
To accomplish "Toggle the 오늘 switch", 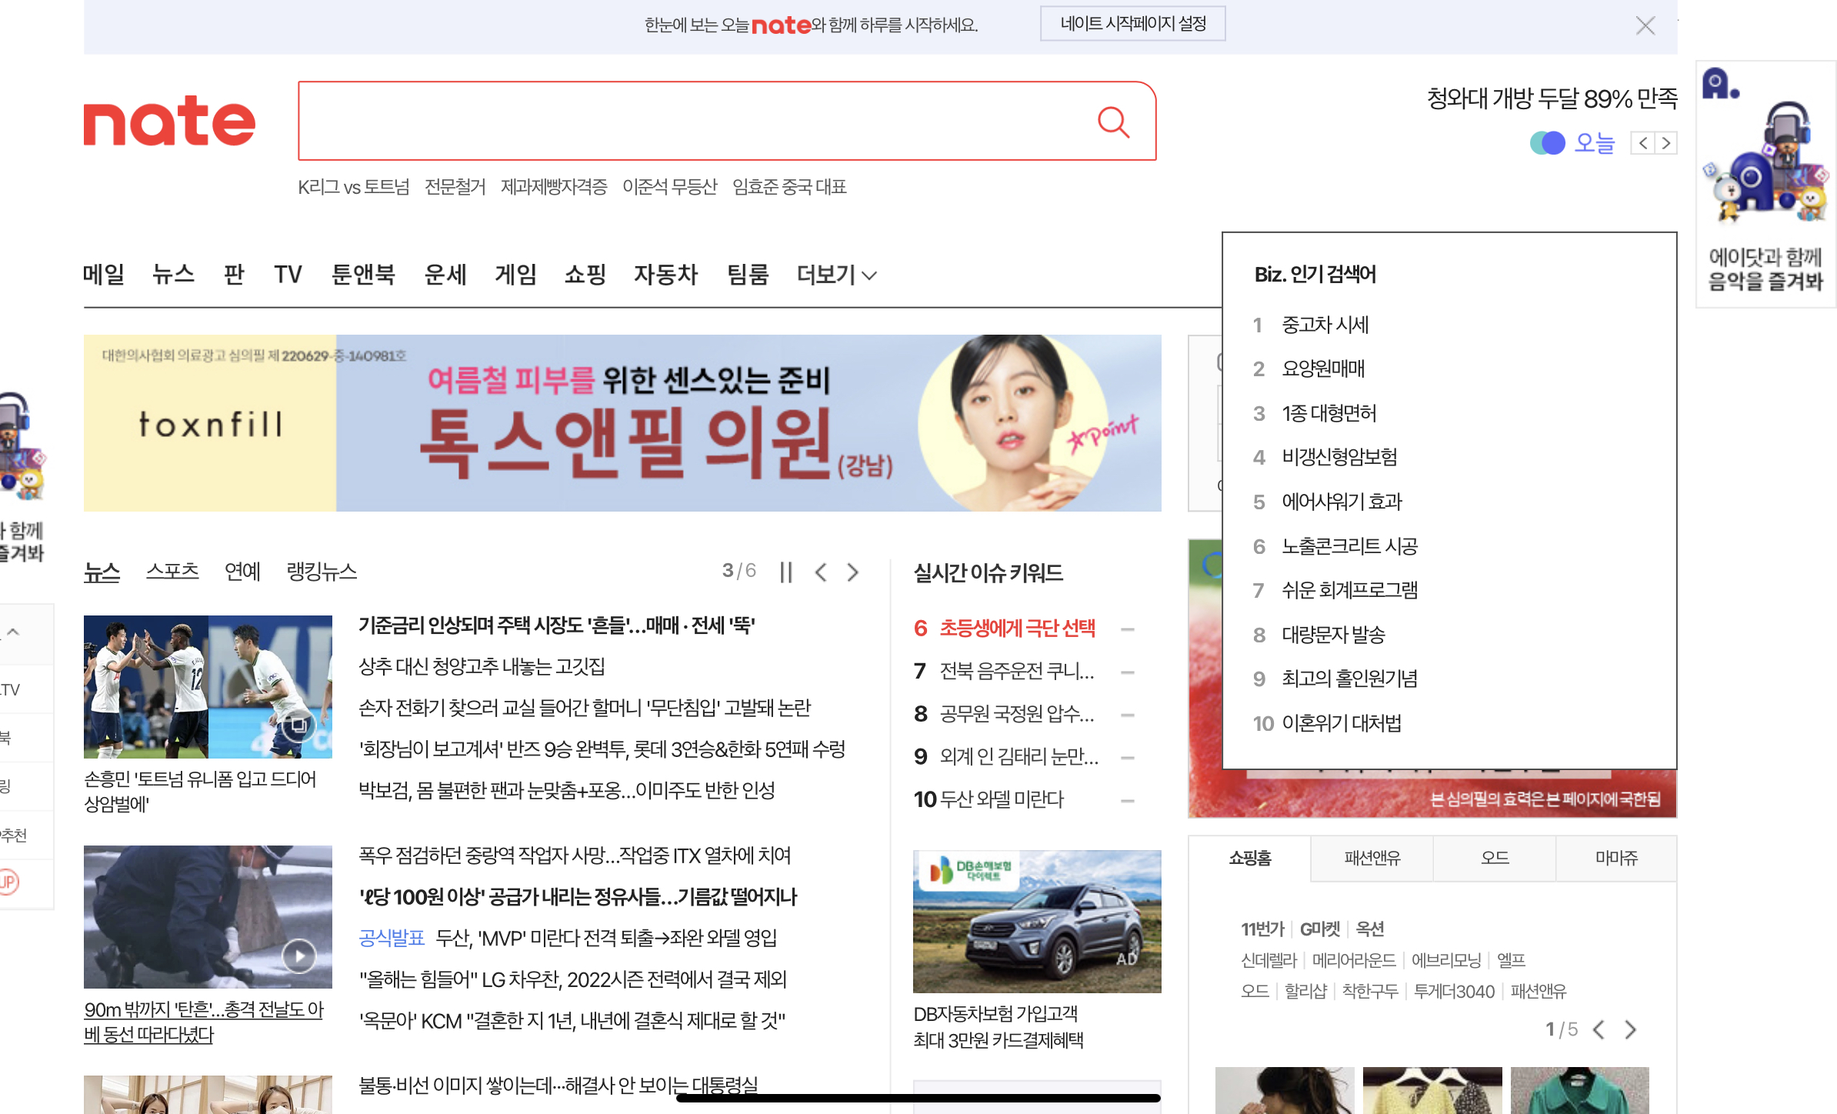I will click(x=1548, y=143).
